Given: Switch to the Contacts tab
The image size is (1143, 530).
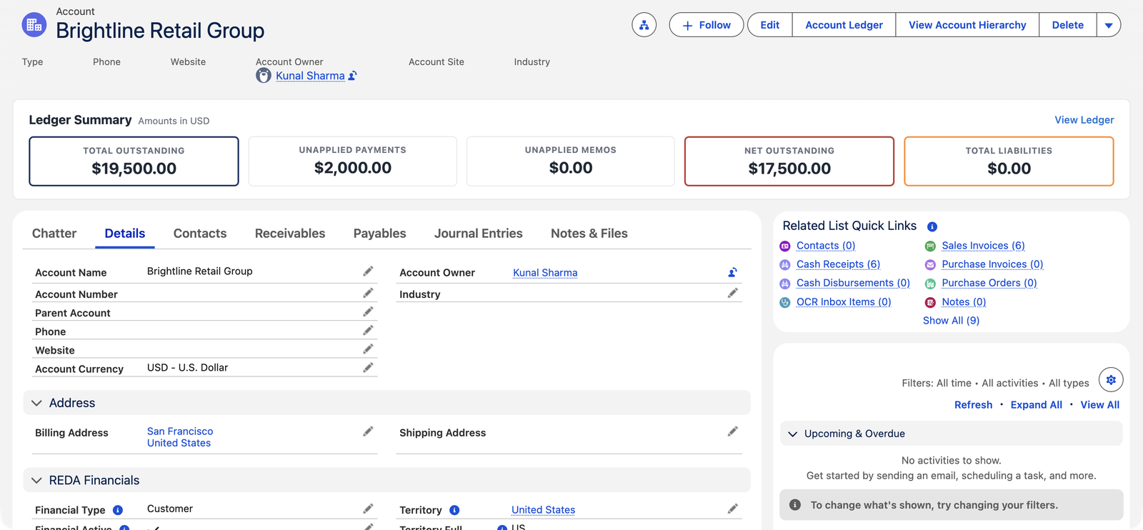Looking at the screenshot, I should click(200, 234).
